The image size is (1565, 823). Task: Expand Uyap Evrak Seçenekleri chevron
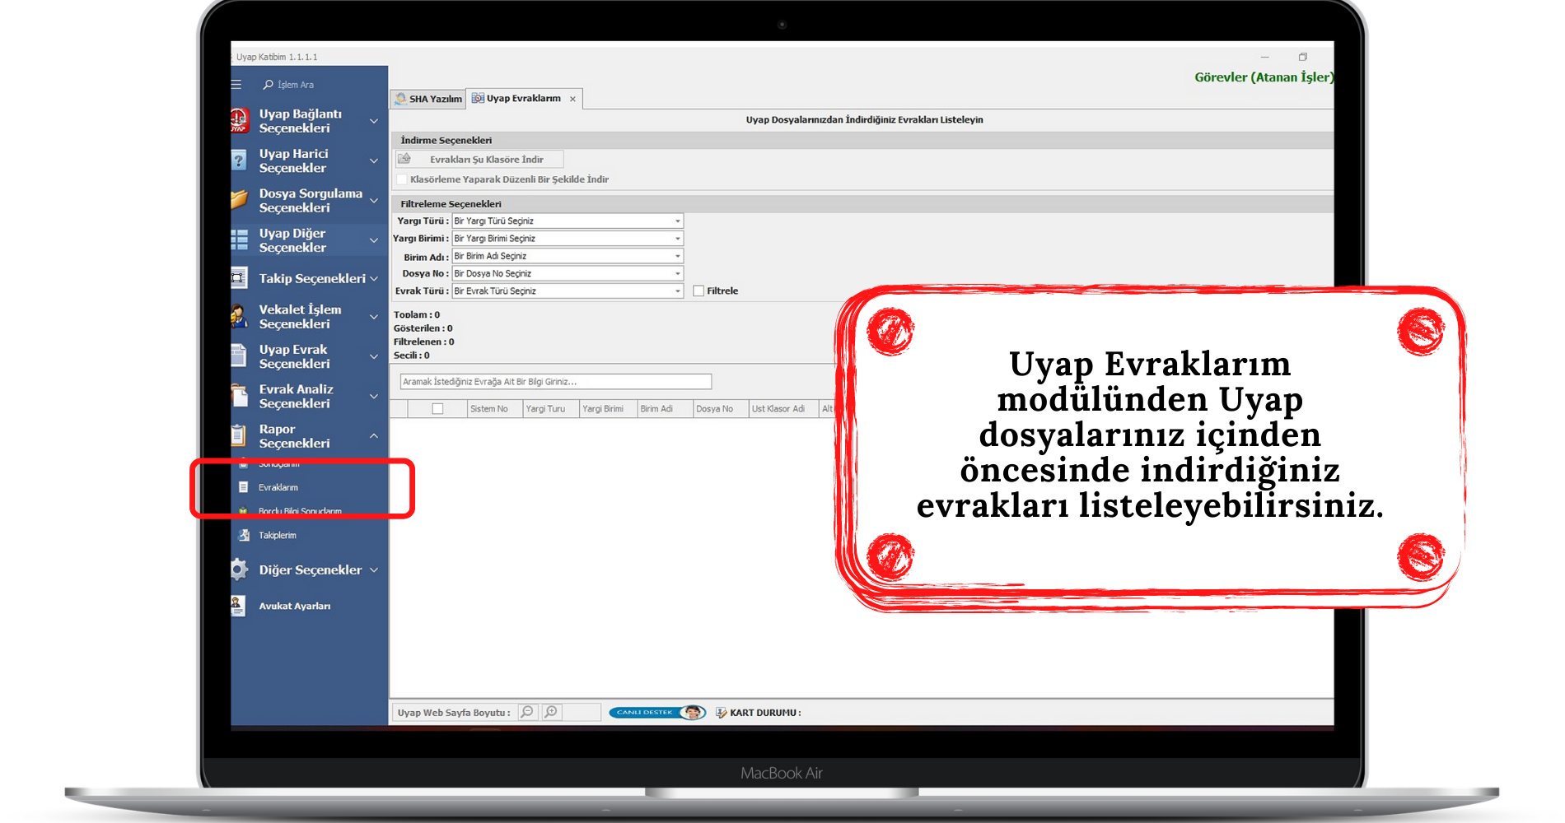click(374, 356)
